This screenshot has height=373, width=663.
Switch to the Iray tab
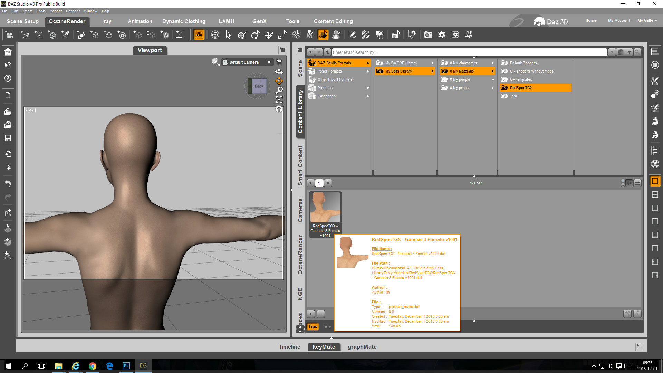click(x=106, y=21)
